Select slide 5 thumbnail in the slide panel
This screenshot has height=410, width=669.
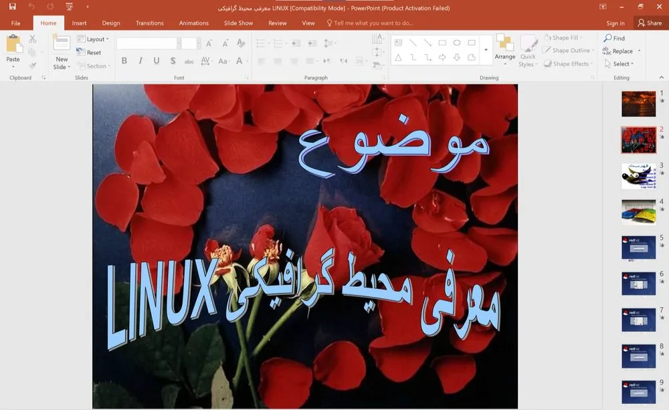[x=638, y=247]
